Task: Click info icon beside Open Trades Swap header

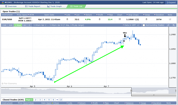Action: [144, 15]
